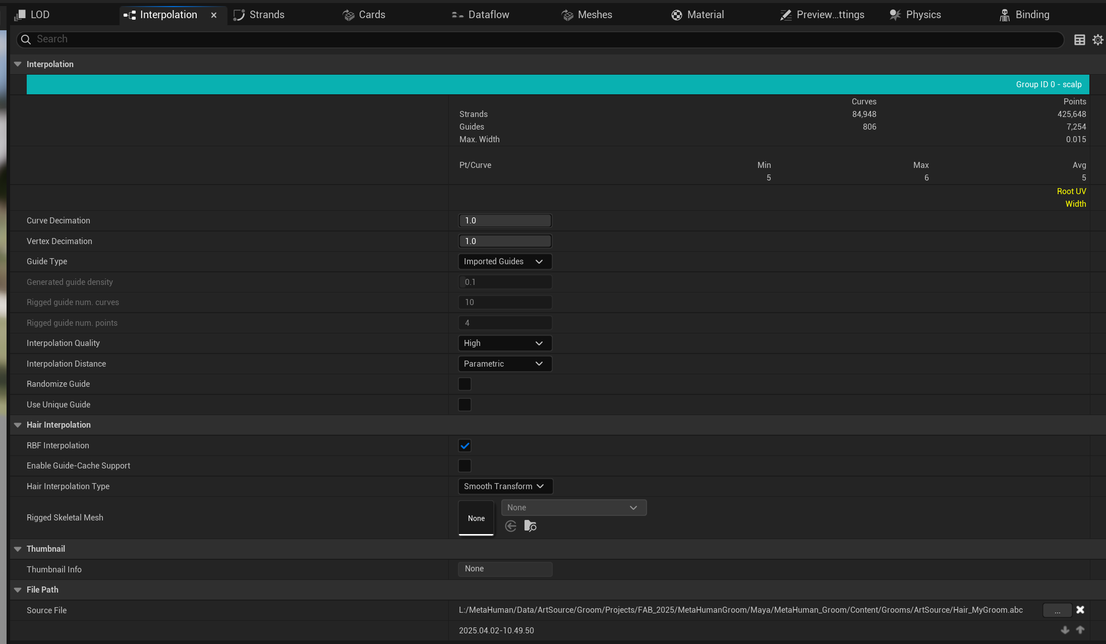The image size is (1106, 644).
Task: Click the LOD tab icon
Action: pyautogui.click(x=20, y=15)
